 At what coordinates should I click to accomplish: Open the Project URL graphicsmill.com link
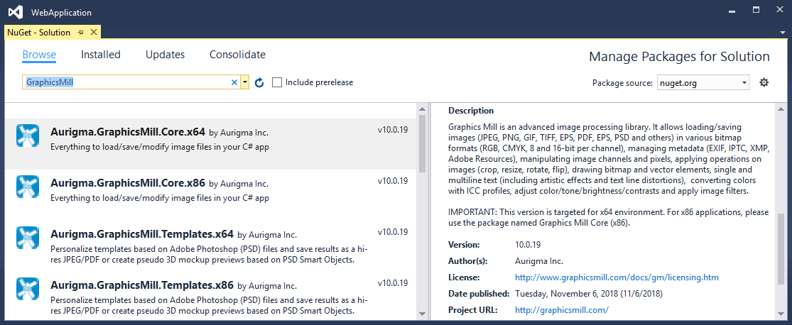[x=561, y=310]
